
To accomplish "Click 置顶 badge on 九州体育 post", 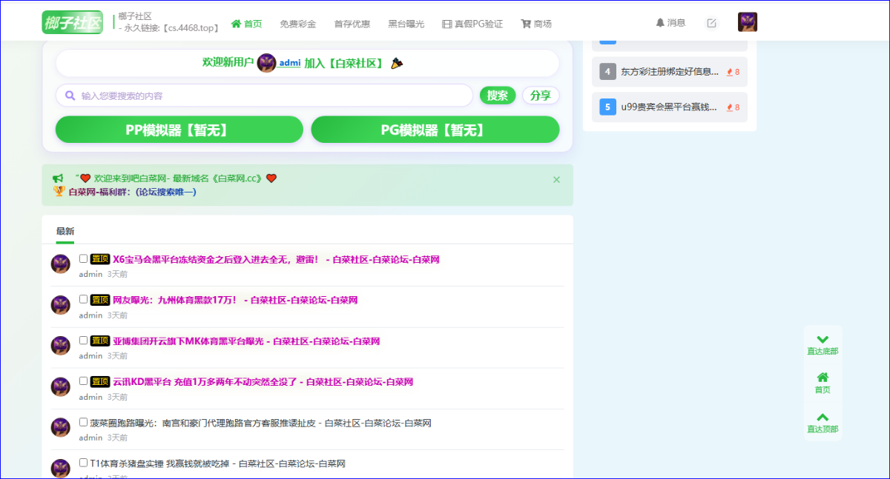I will 100,300.
